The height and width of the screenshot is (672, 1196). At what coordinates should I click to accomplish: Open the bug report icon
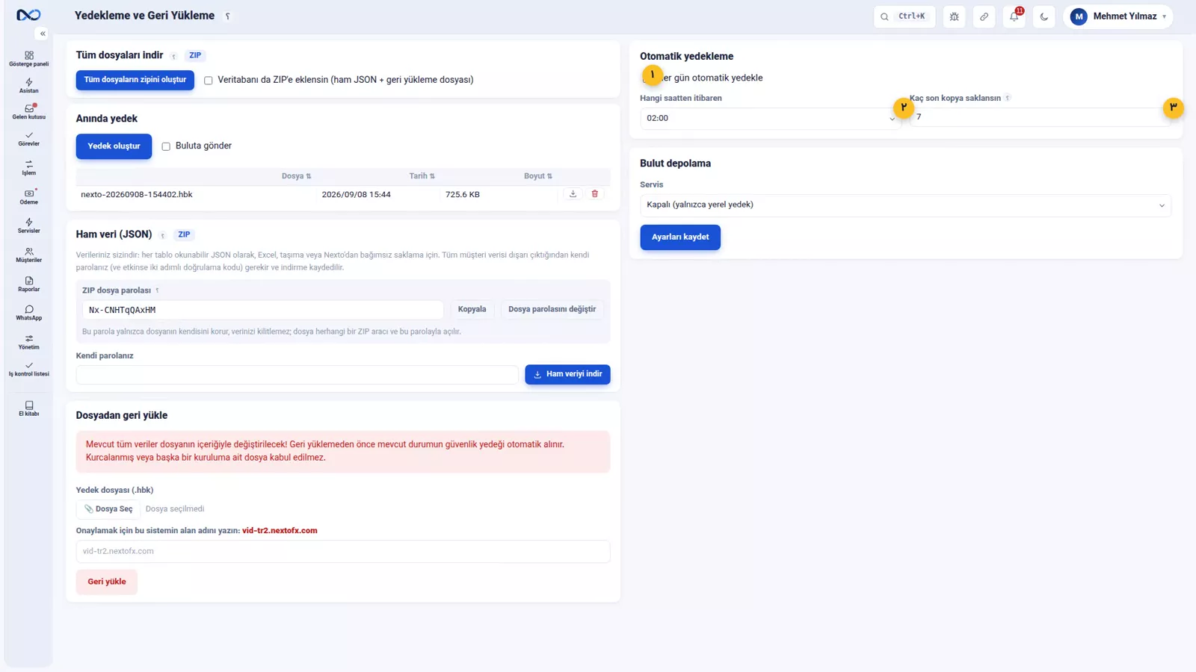click(955, 16)
